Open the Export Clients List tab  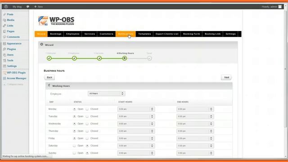point(167,34)
